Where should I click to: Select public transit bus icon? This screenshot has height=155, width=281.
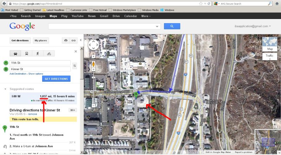tap(27, 54)
